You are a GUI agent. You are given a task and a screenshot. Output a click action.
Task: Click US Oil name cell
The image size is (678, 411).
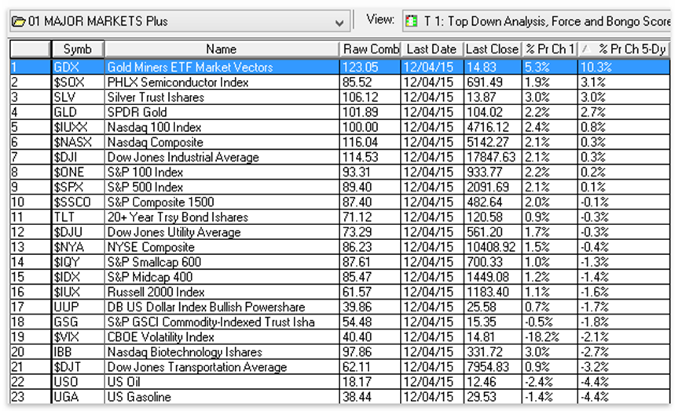click(x=222, y=382)
